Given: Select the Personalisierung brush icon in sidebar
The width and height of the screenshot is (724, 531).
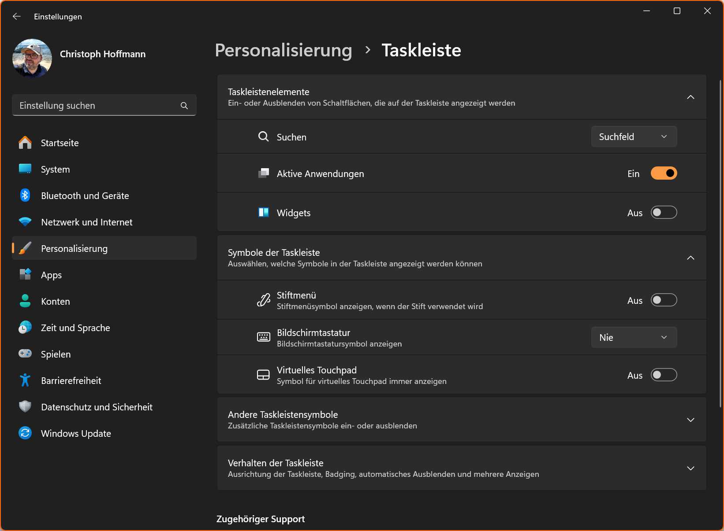Looking at the screenshot, I should (x=25, y=248).
